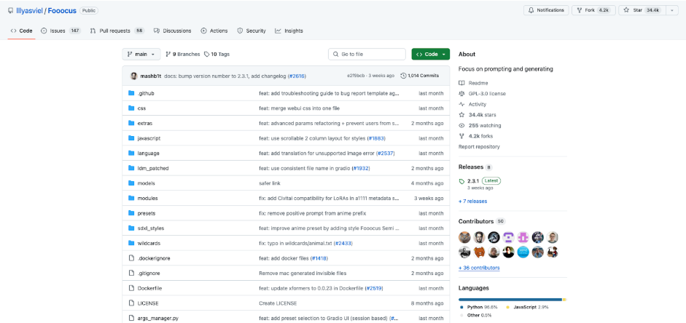This screenshot has height=323, width=686.
Task: Click the Report repository link
Action: pyautogui.click(x=478, y=146)
